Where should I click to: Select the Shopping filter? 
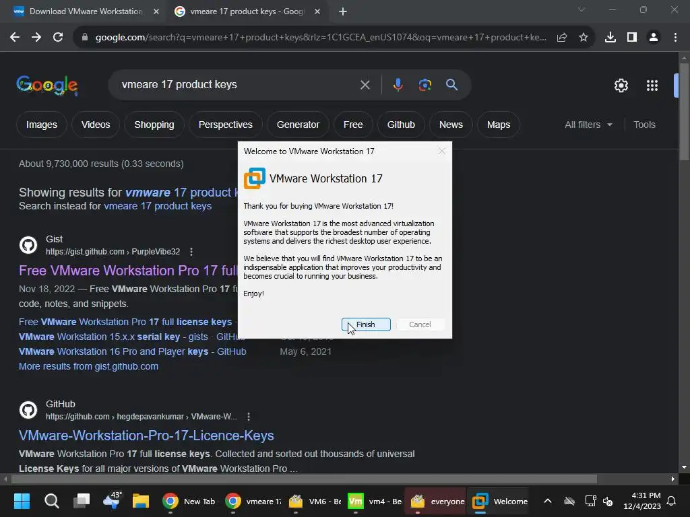pos(154,125)
